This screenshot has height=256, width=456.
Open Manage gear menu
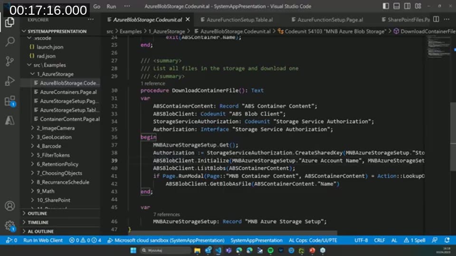[9, 226]
